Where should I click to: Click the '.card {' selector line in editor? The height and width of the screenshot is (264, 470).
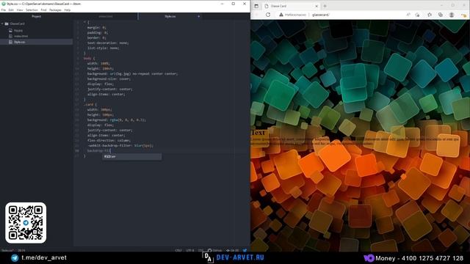tap(90, 104)
